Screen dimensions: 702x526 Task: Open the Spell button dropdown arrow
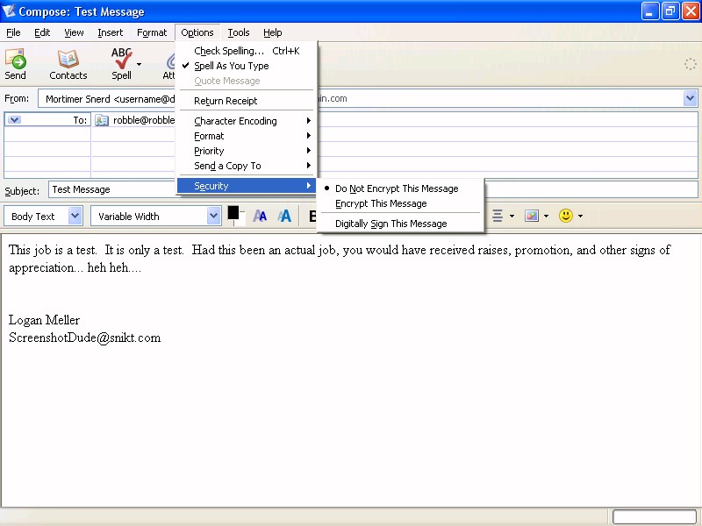point(139,64)
